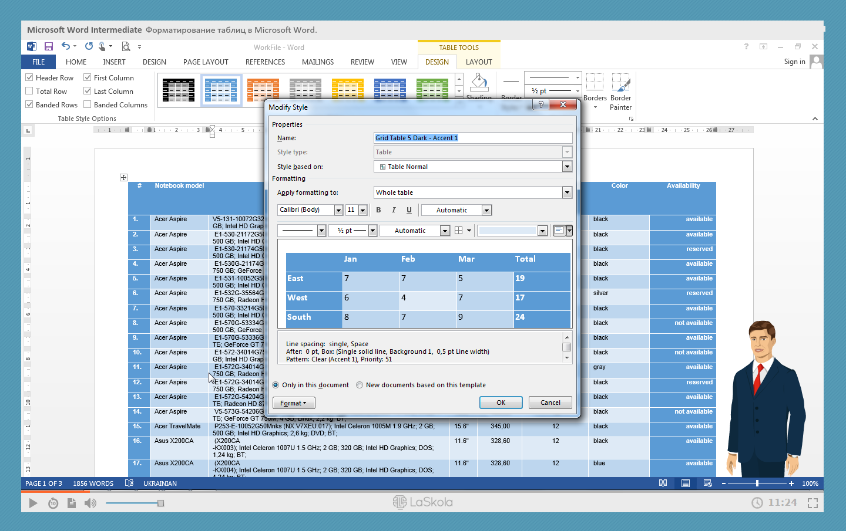Click the Italic formatting icon

pyautogui.click(x=394, y=210)
